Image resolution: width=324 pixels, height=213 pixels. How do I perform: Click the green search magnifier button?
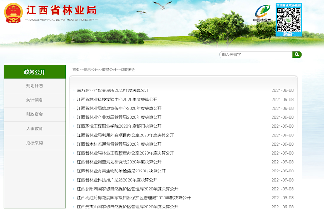tap(297, 54)
